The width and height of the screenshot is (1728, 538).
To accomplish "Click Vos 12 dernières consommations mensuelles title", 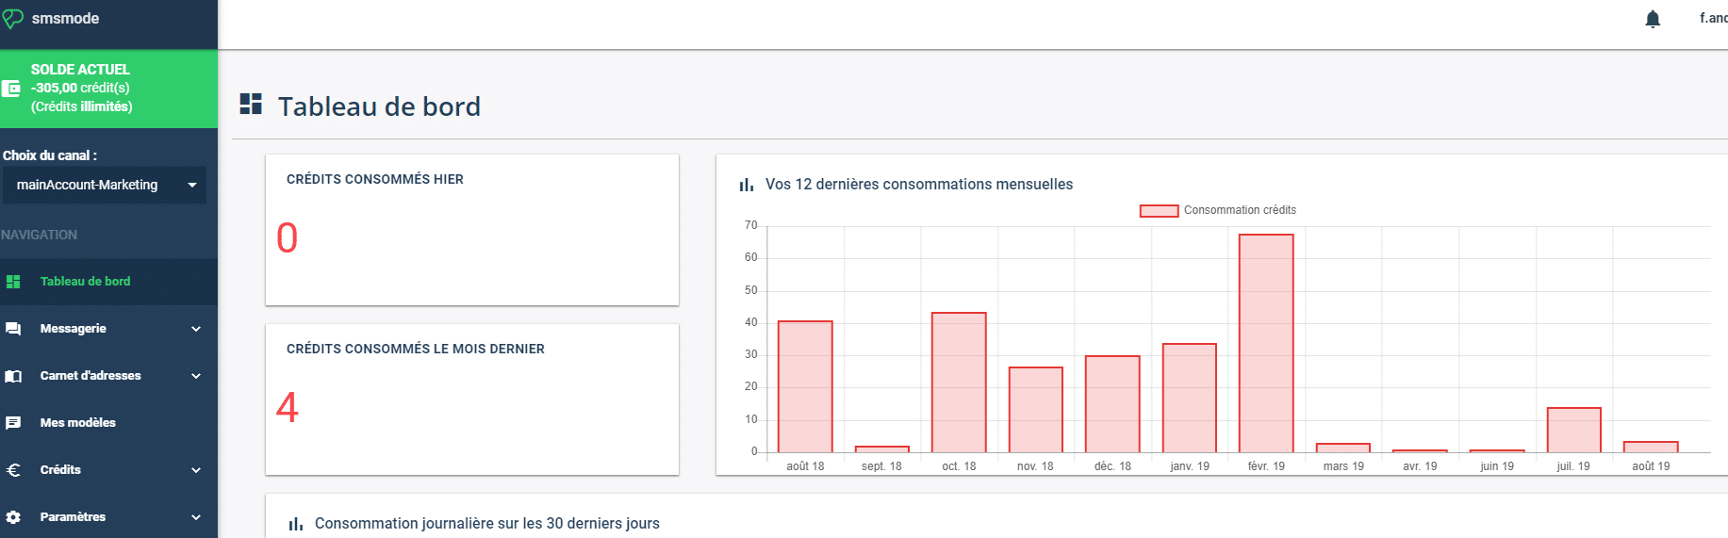I will pyautogui.click(x=919, y=185).
